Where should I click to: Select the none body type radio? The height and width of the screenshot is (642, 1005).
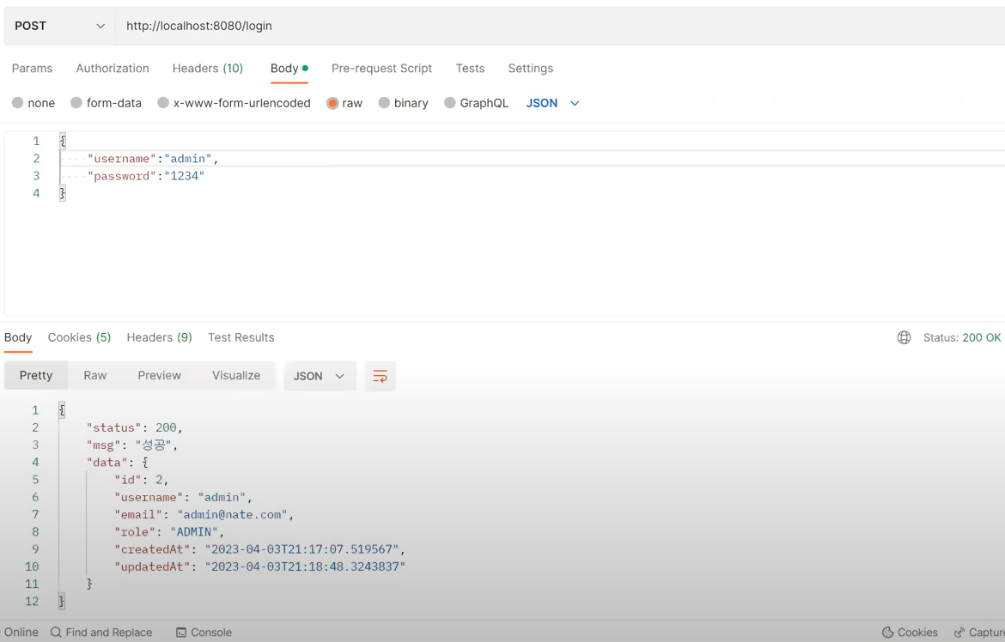[x=17, y=102]
